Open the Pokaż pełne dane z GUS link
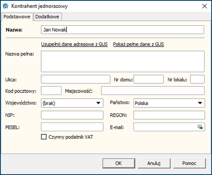This screenshot has width=212, height=175. click(138, 44)
